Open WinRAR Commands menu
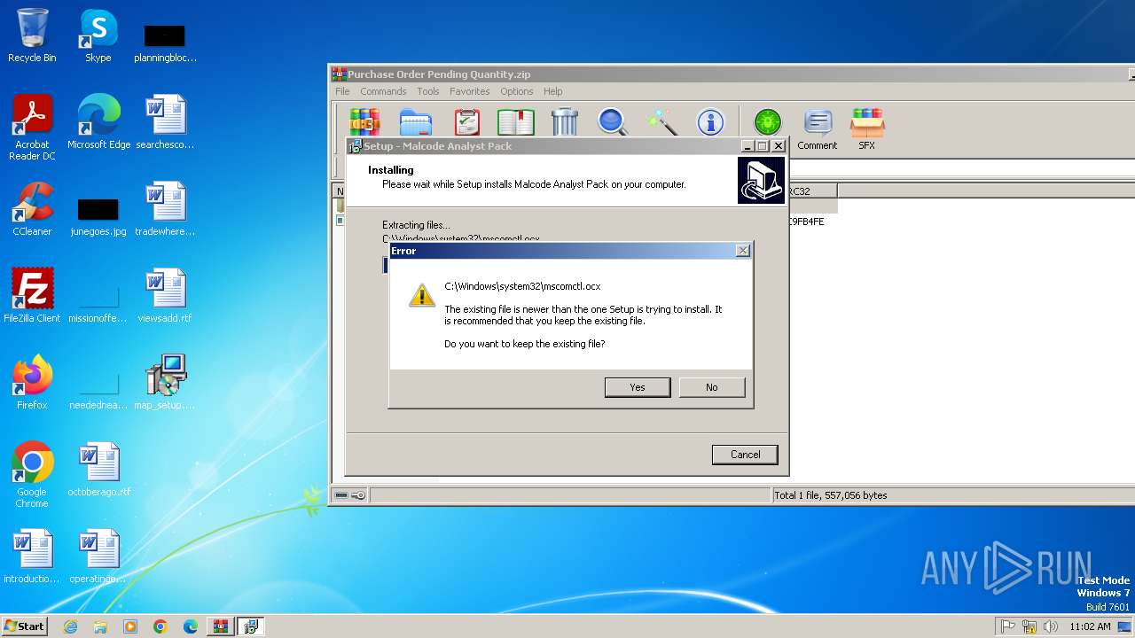Viewport: 1135px width, 638px height. pos(383,91)
